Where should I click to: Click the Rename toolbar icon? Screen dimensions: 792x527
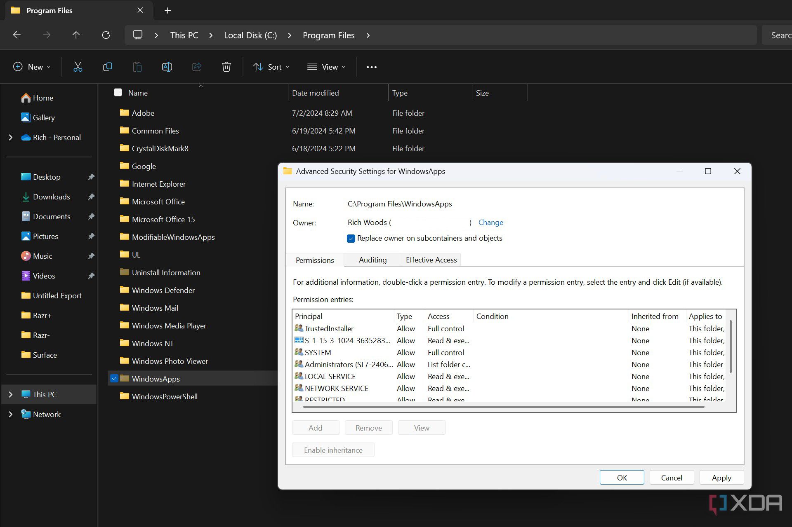(167, 66)
